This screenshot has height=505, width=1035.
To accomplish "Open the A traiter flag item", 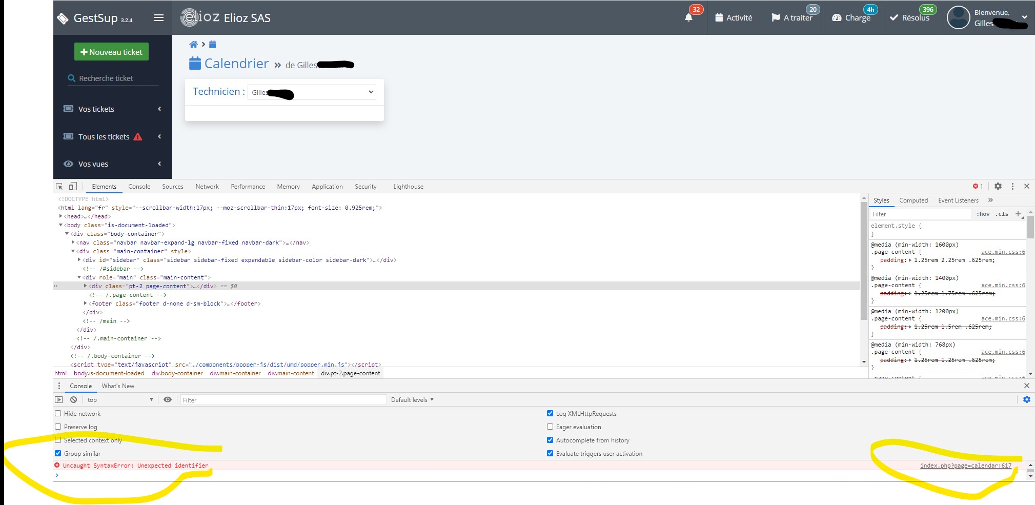I will (x=792, y=17).
